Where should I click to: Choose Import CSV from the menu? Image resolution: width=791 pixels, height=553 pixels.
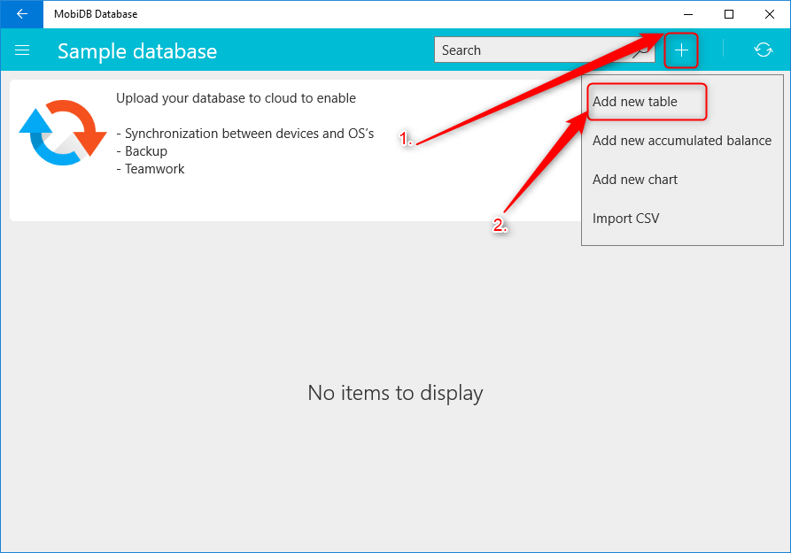click(x=625, y=219)
